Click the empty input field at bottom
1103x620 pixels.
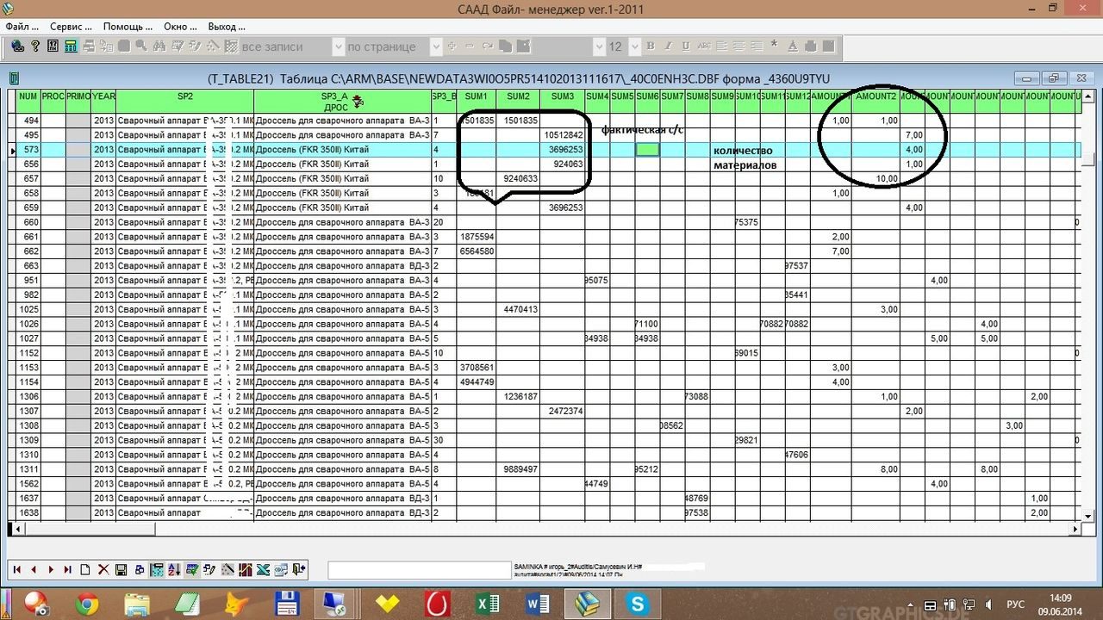pyautogui.click(x=419, y=570)
